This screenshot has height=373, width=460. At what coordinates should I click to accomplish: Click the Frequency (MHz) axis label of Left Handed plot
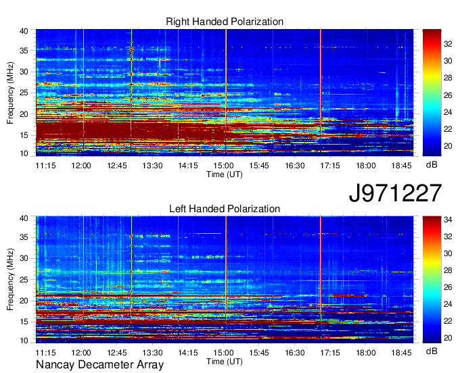pyautogui.click(x=10, y=280)
